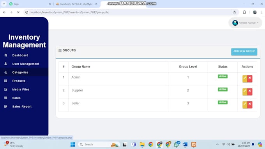The image size is (265, 149).
Task: Click the browser address bar URL
Action: click(x=70, y=12)
